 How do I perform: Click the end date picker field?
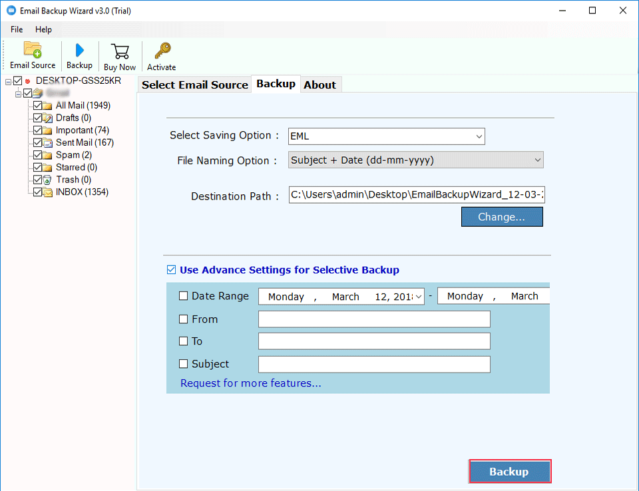[x=493, y=296]
